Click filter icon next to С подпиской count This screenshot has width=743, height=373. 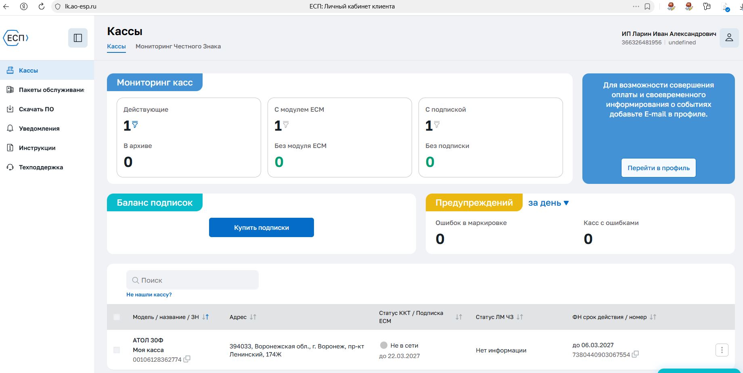coord(437,125)
